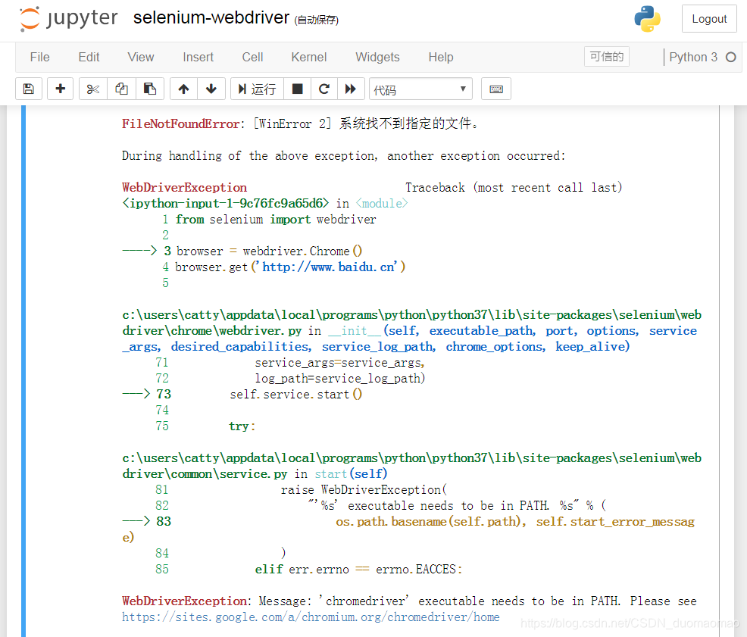Cut selected cells with scissors icon
The image size is (747, 637).
[93, 89]
